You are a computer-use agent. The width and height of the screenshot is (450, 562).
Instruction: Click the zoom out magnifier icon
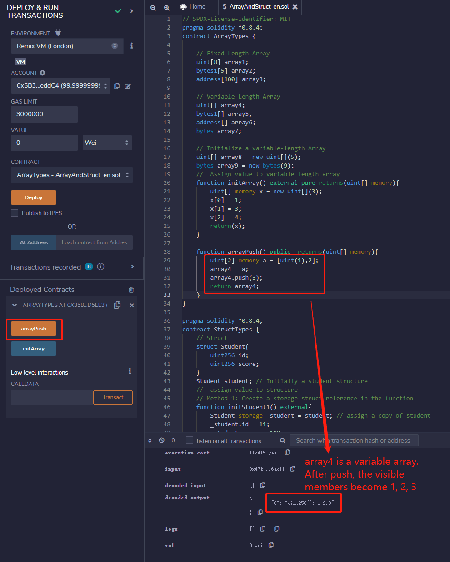(x=153, y=7)
